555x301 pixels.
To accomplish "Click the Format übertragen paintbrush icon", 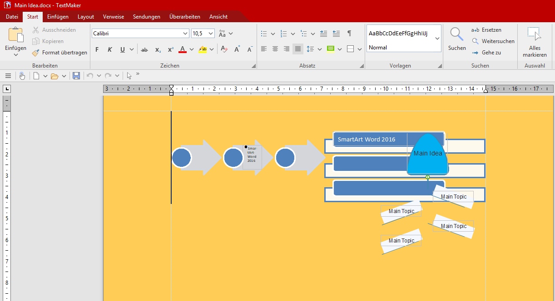I will pyautogui.click(x=36, y=53).
